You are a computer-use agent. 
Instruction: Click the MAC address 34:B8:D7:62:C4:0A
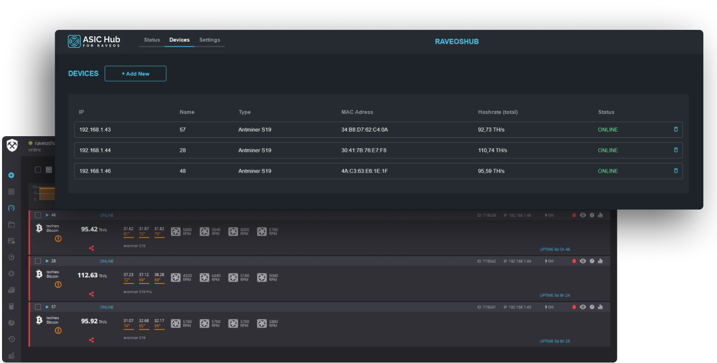coord(365,130)
